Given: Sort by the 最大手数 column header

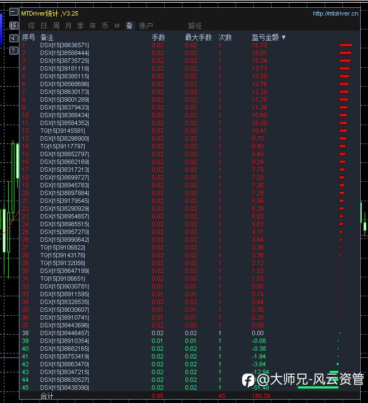Looking at the screenshot, I should pos(198,38).
